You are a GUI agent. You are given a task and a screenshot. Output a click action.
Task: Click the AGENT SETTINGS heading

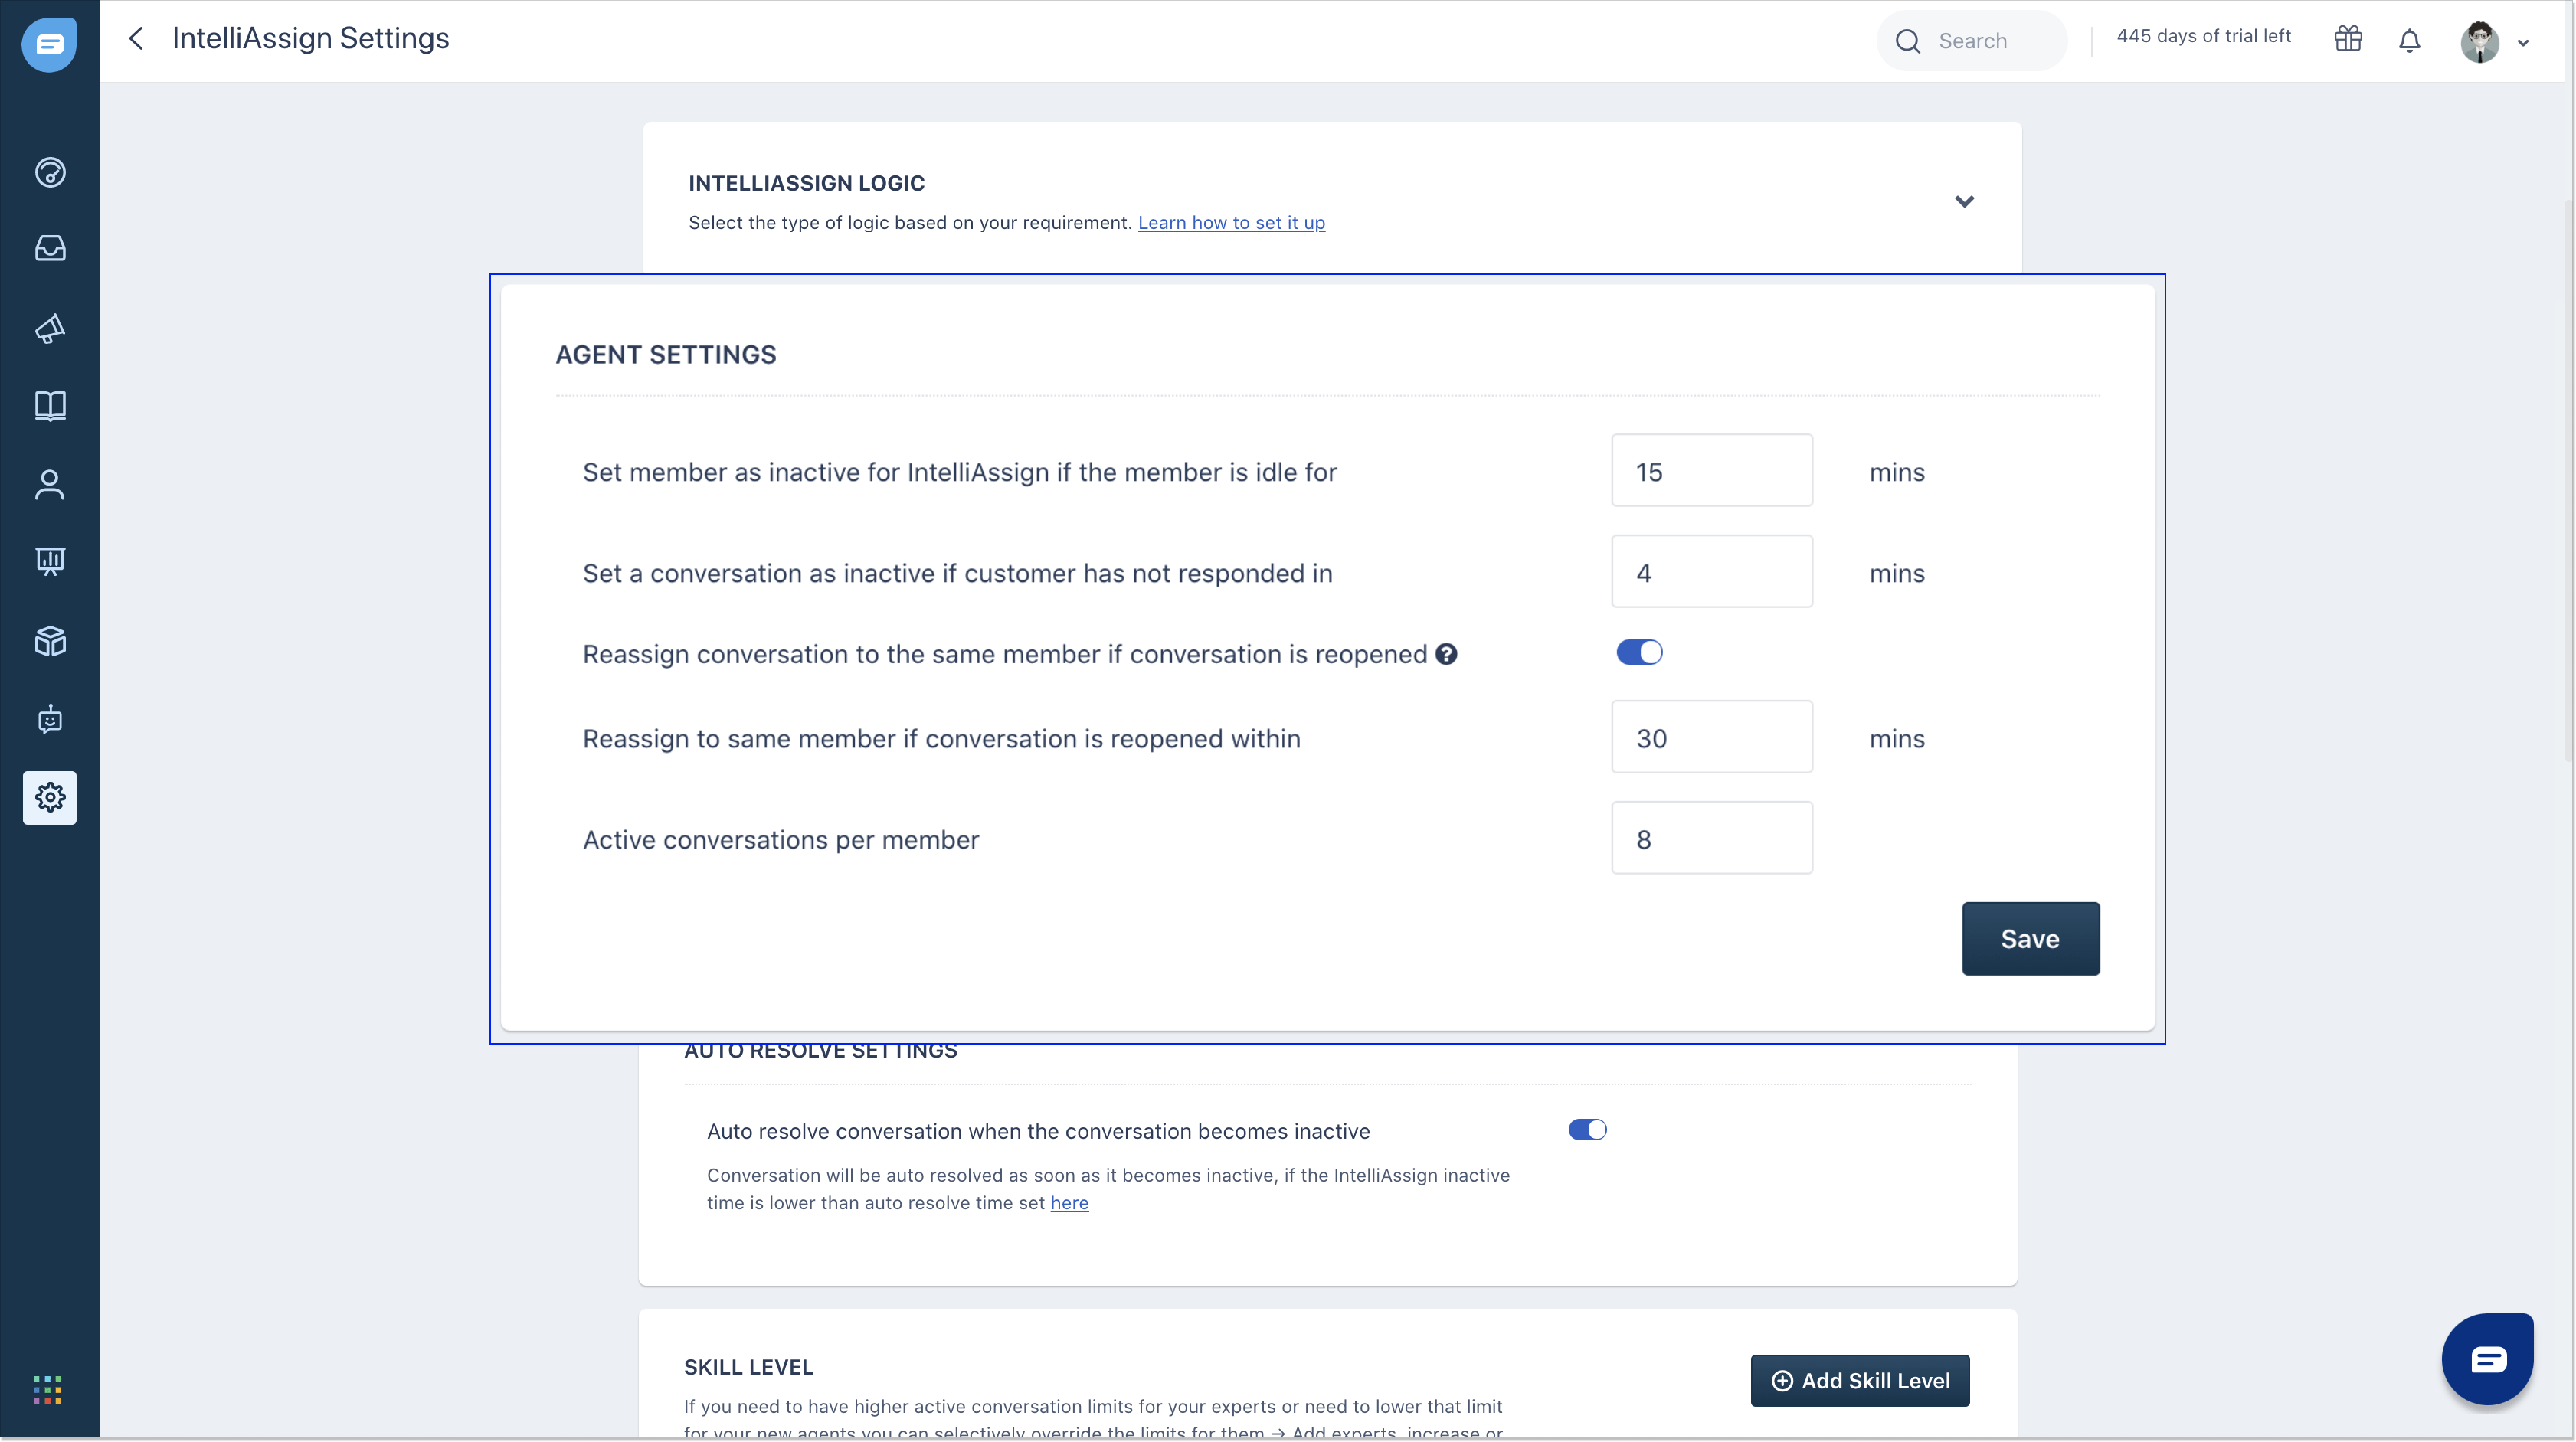coord(666,355)
